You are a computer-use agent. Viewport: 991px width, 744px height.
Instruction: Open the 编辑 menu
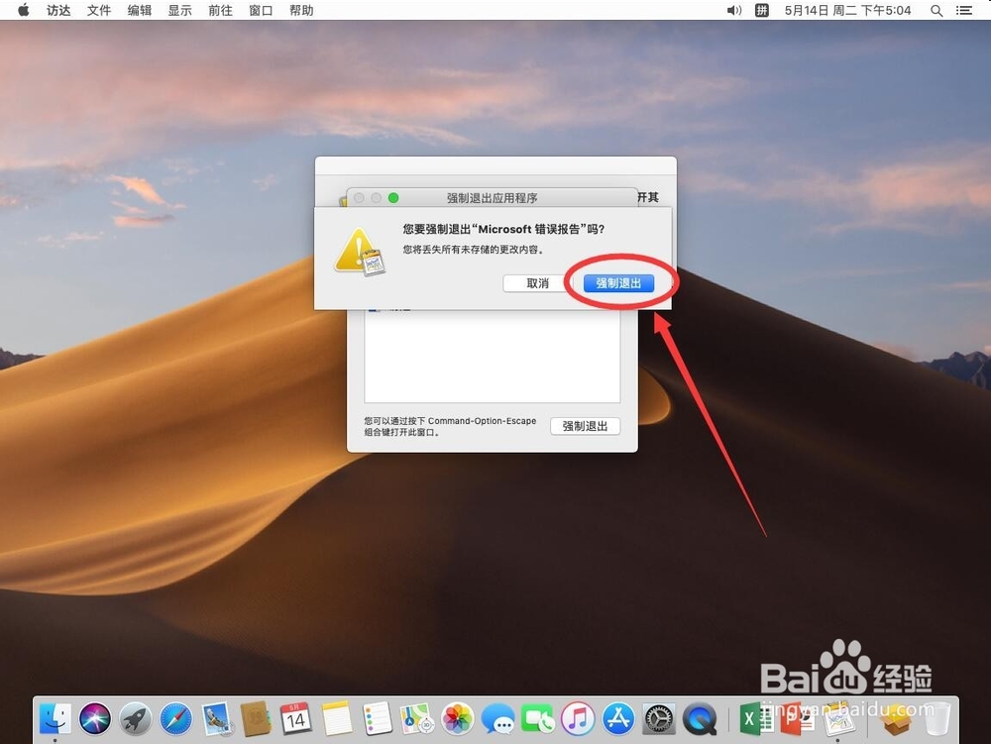[140, 10]
